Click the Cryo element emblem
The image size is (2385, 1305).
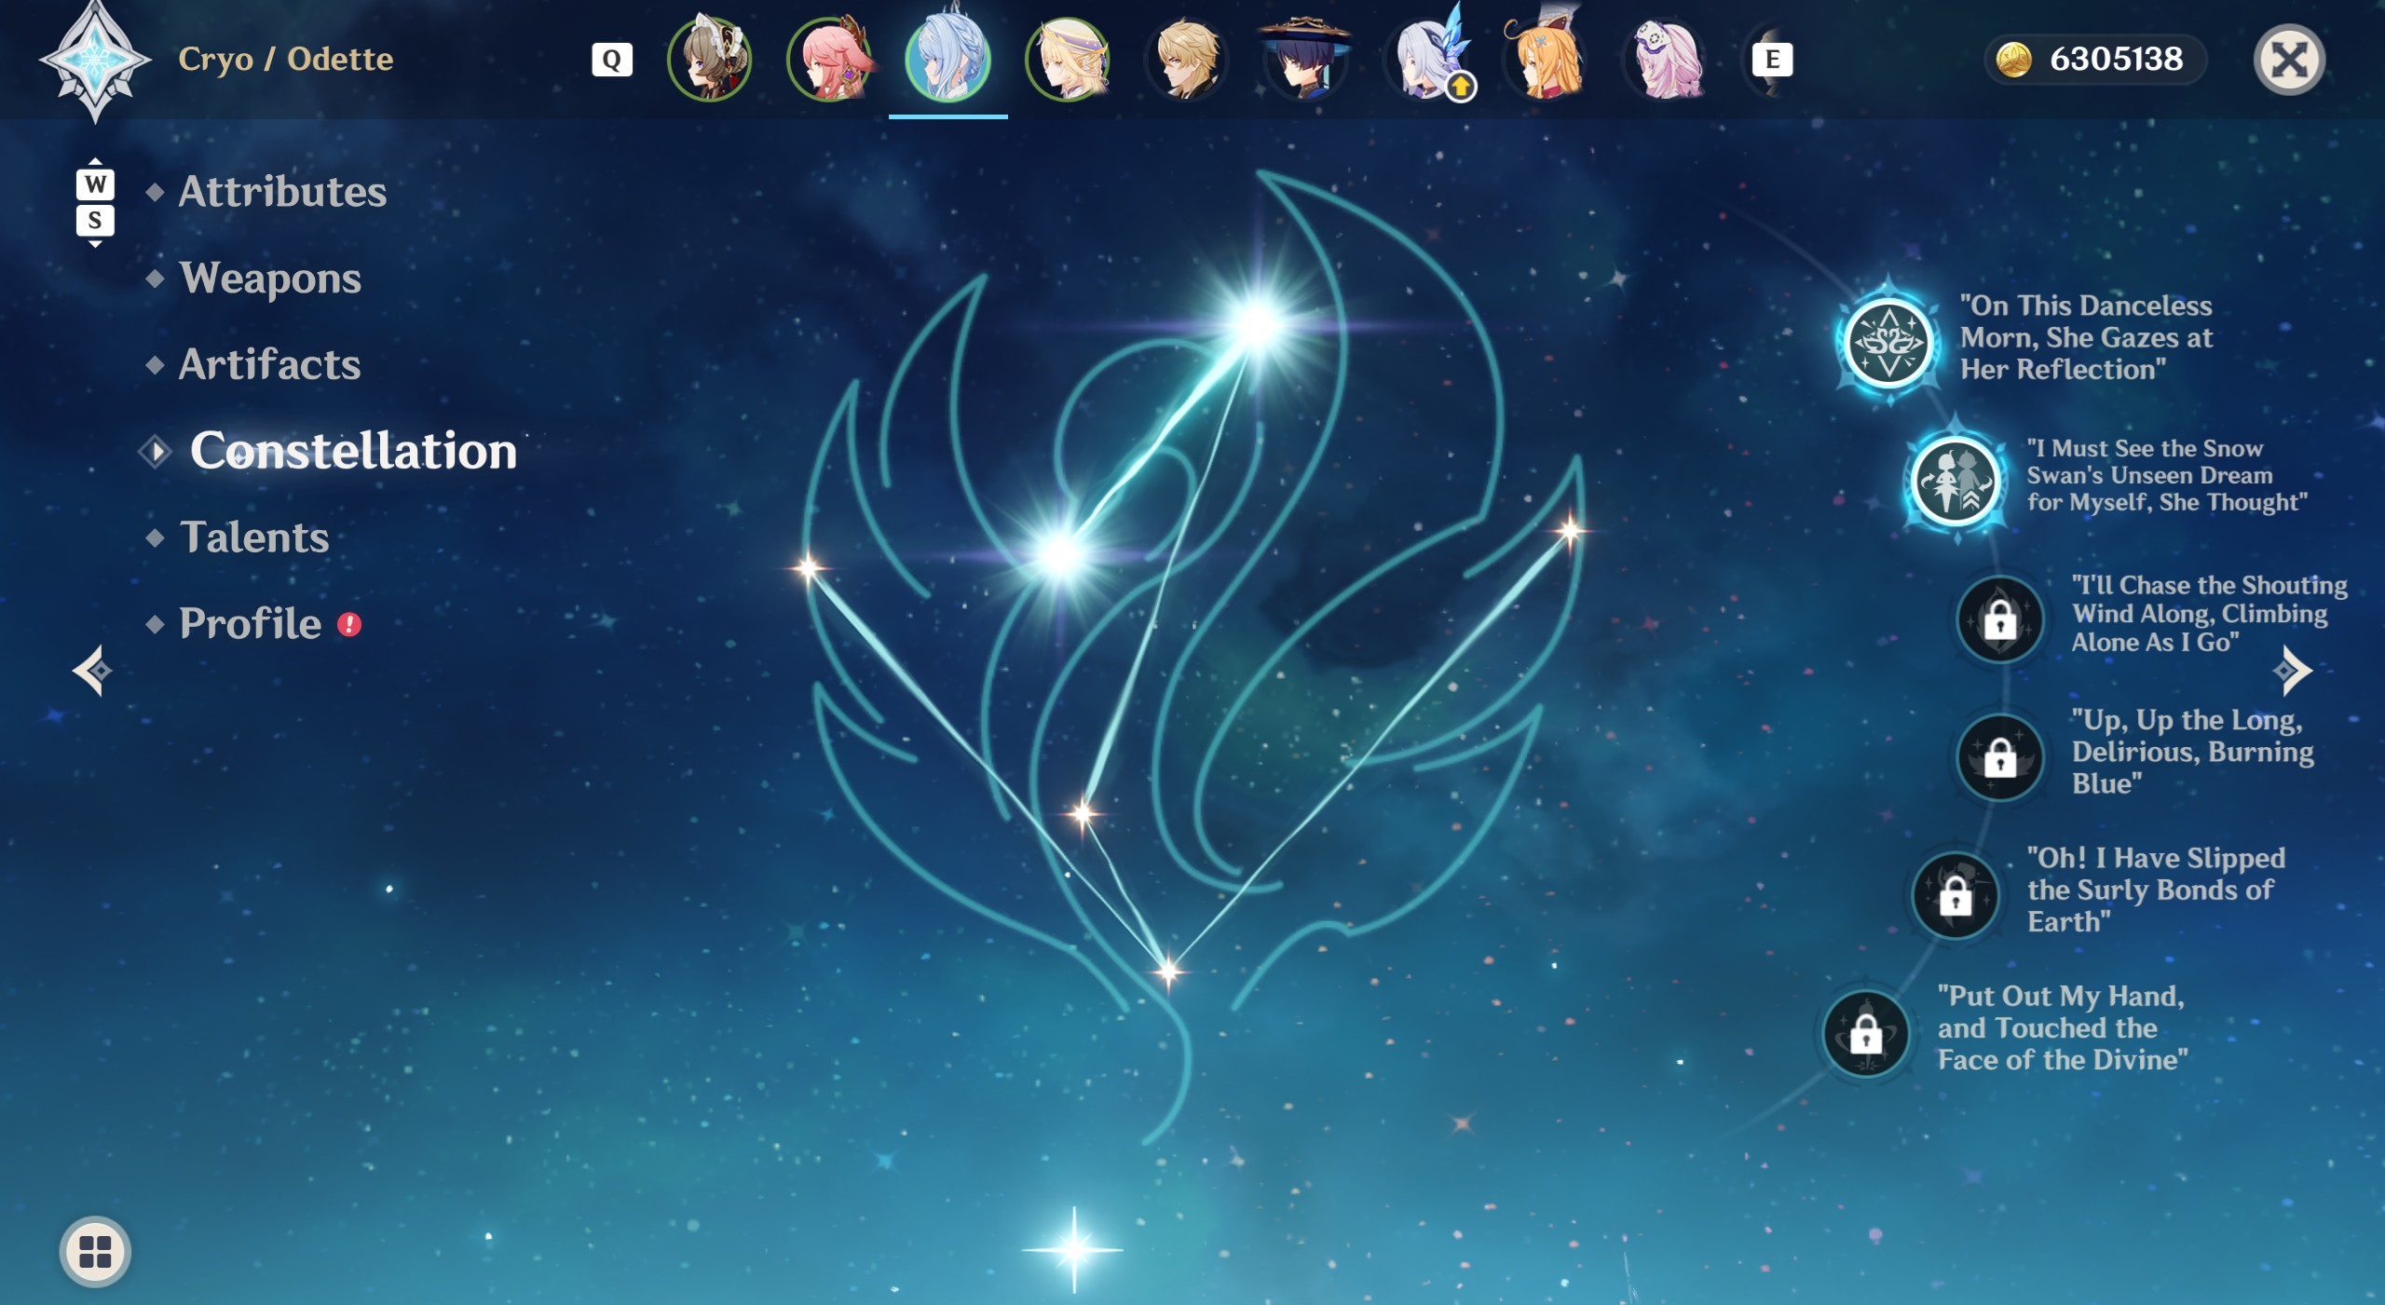[94, 60]
